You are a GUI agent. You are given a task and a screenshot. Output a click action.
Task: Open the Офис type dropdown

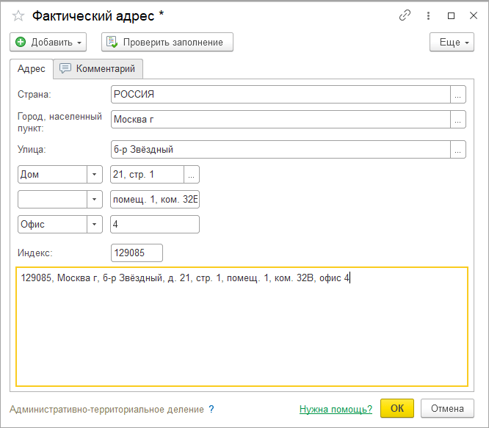pyautogui.click(x=94, y=224)
